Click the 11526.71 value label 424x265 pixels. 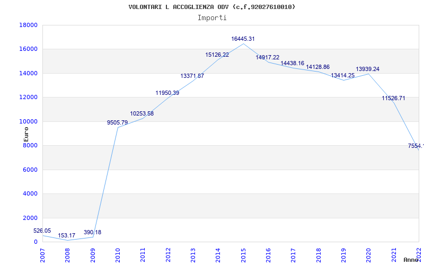point(393,98)
